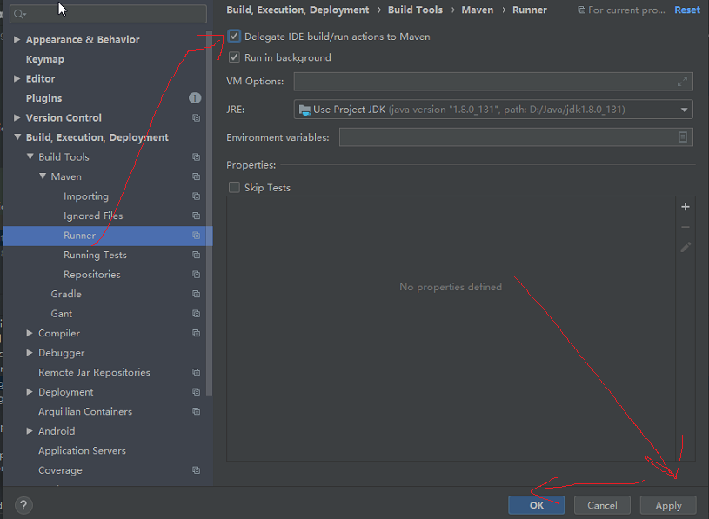Toggle Run in background checkbox
The width and height of the screenshot is (709, 519).
point(234,57)
